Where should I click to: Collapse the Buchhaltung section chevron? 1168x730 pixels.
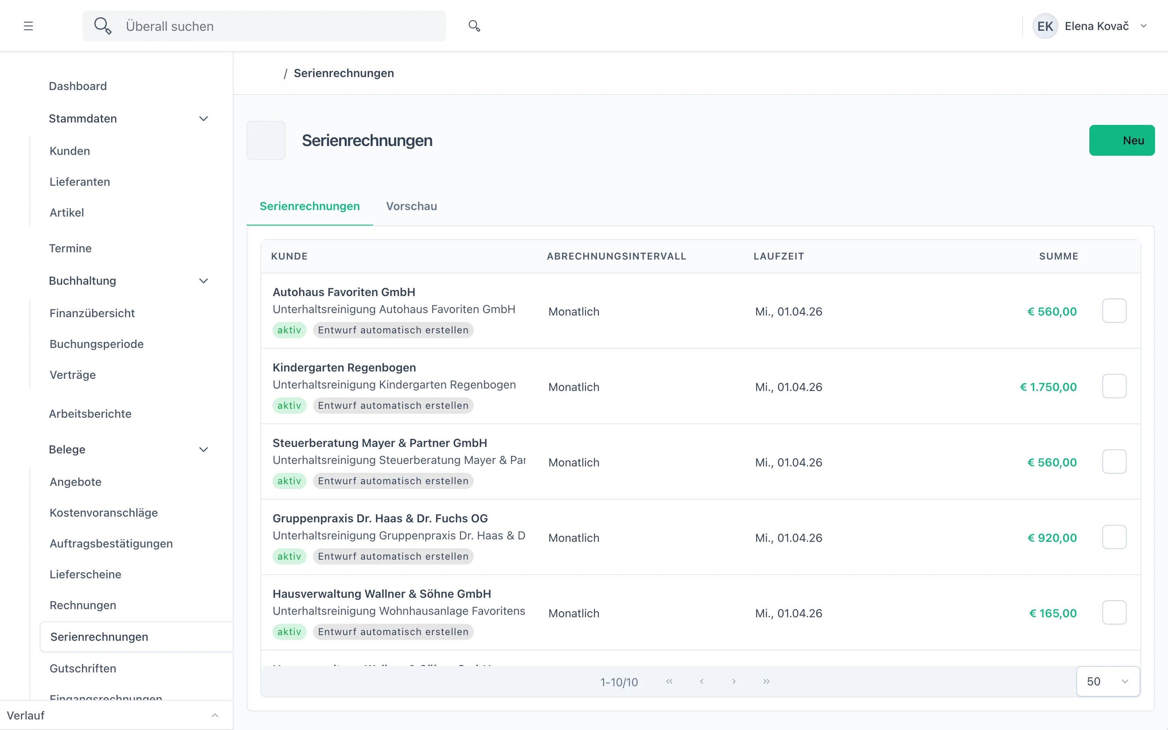[204, 281]
